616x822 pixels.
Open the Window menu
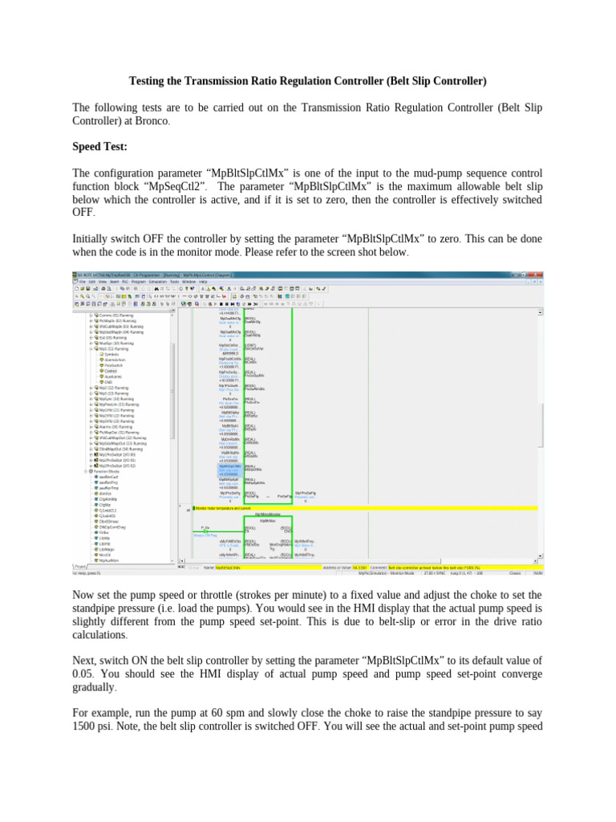[x=189, y=282]
